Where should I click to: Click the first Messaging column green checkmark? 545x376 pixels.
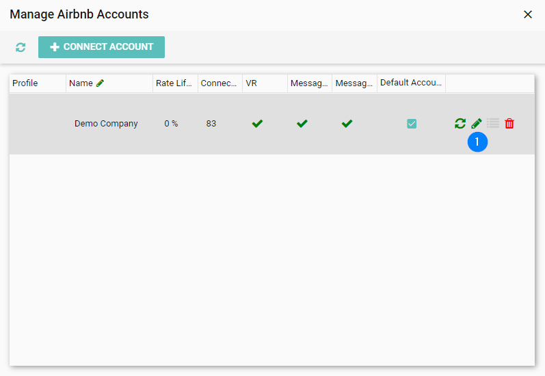click(x=302, y=124)
